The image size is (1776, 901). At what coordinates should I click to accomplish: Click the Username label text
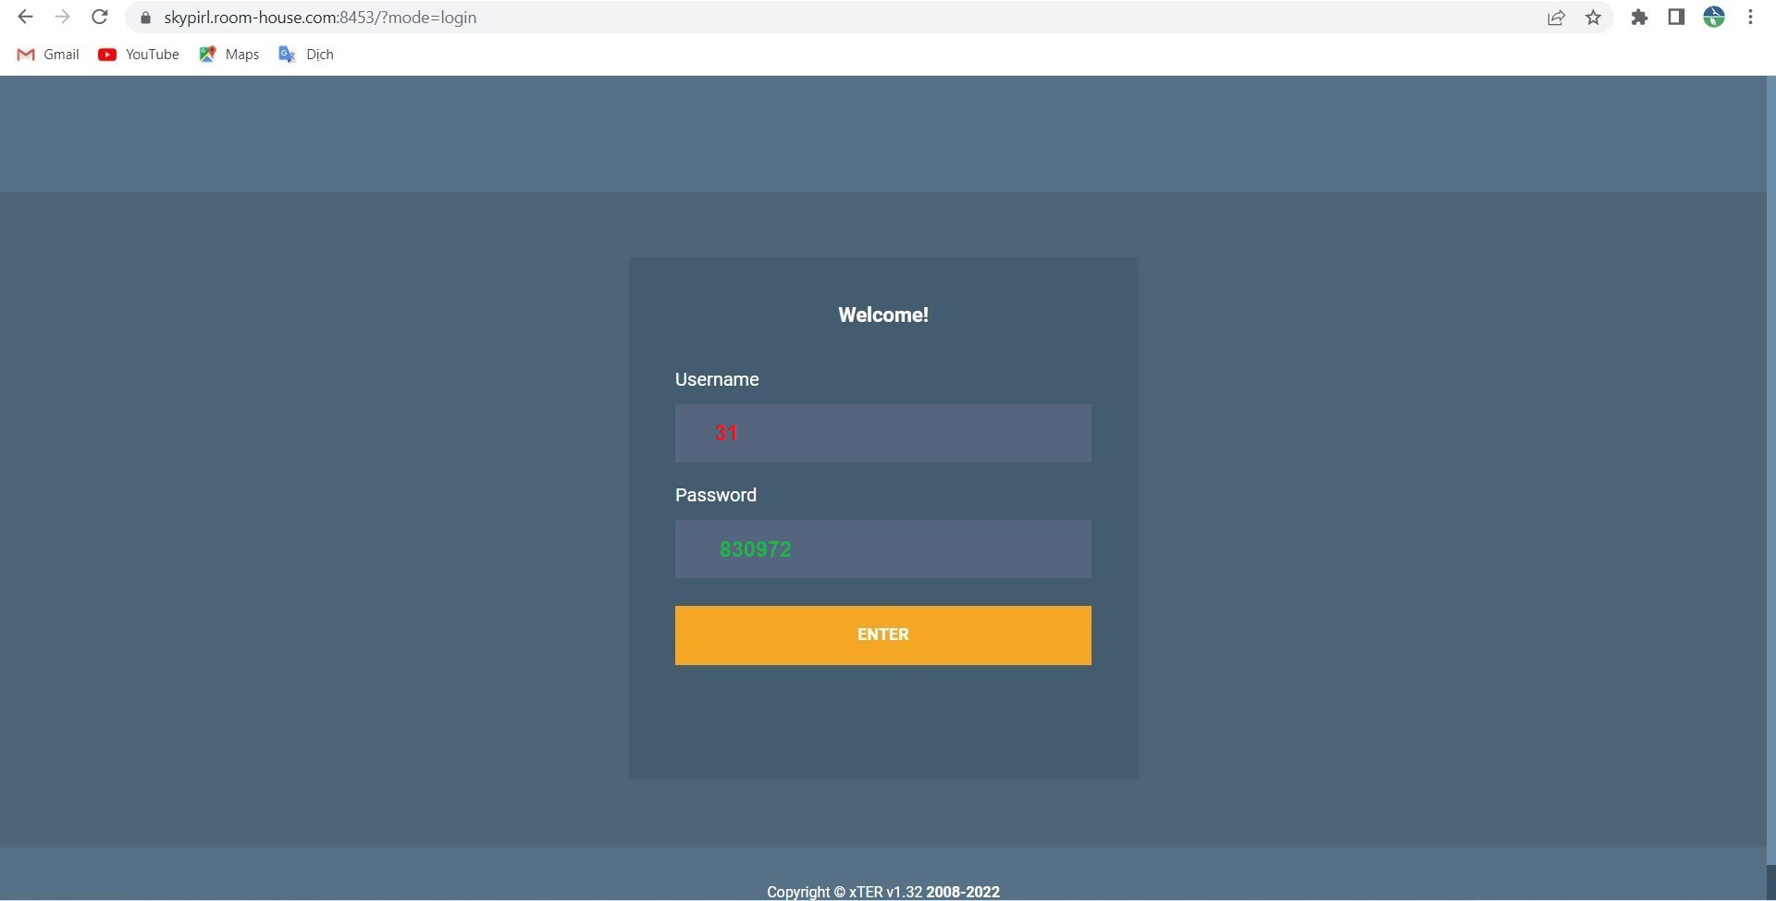(x=717, y=379)
